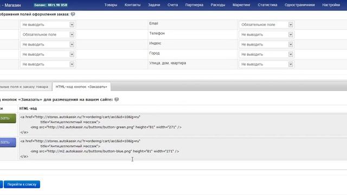Click inside the blue button HTML code box
The width and height of the screenshot is (347, 195).
[183, 148]
